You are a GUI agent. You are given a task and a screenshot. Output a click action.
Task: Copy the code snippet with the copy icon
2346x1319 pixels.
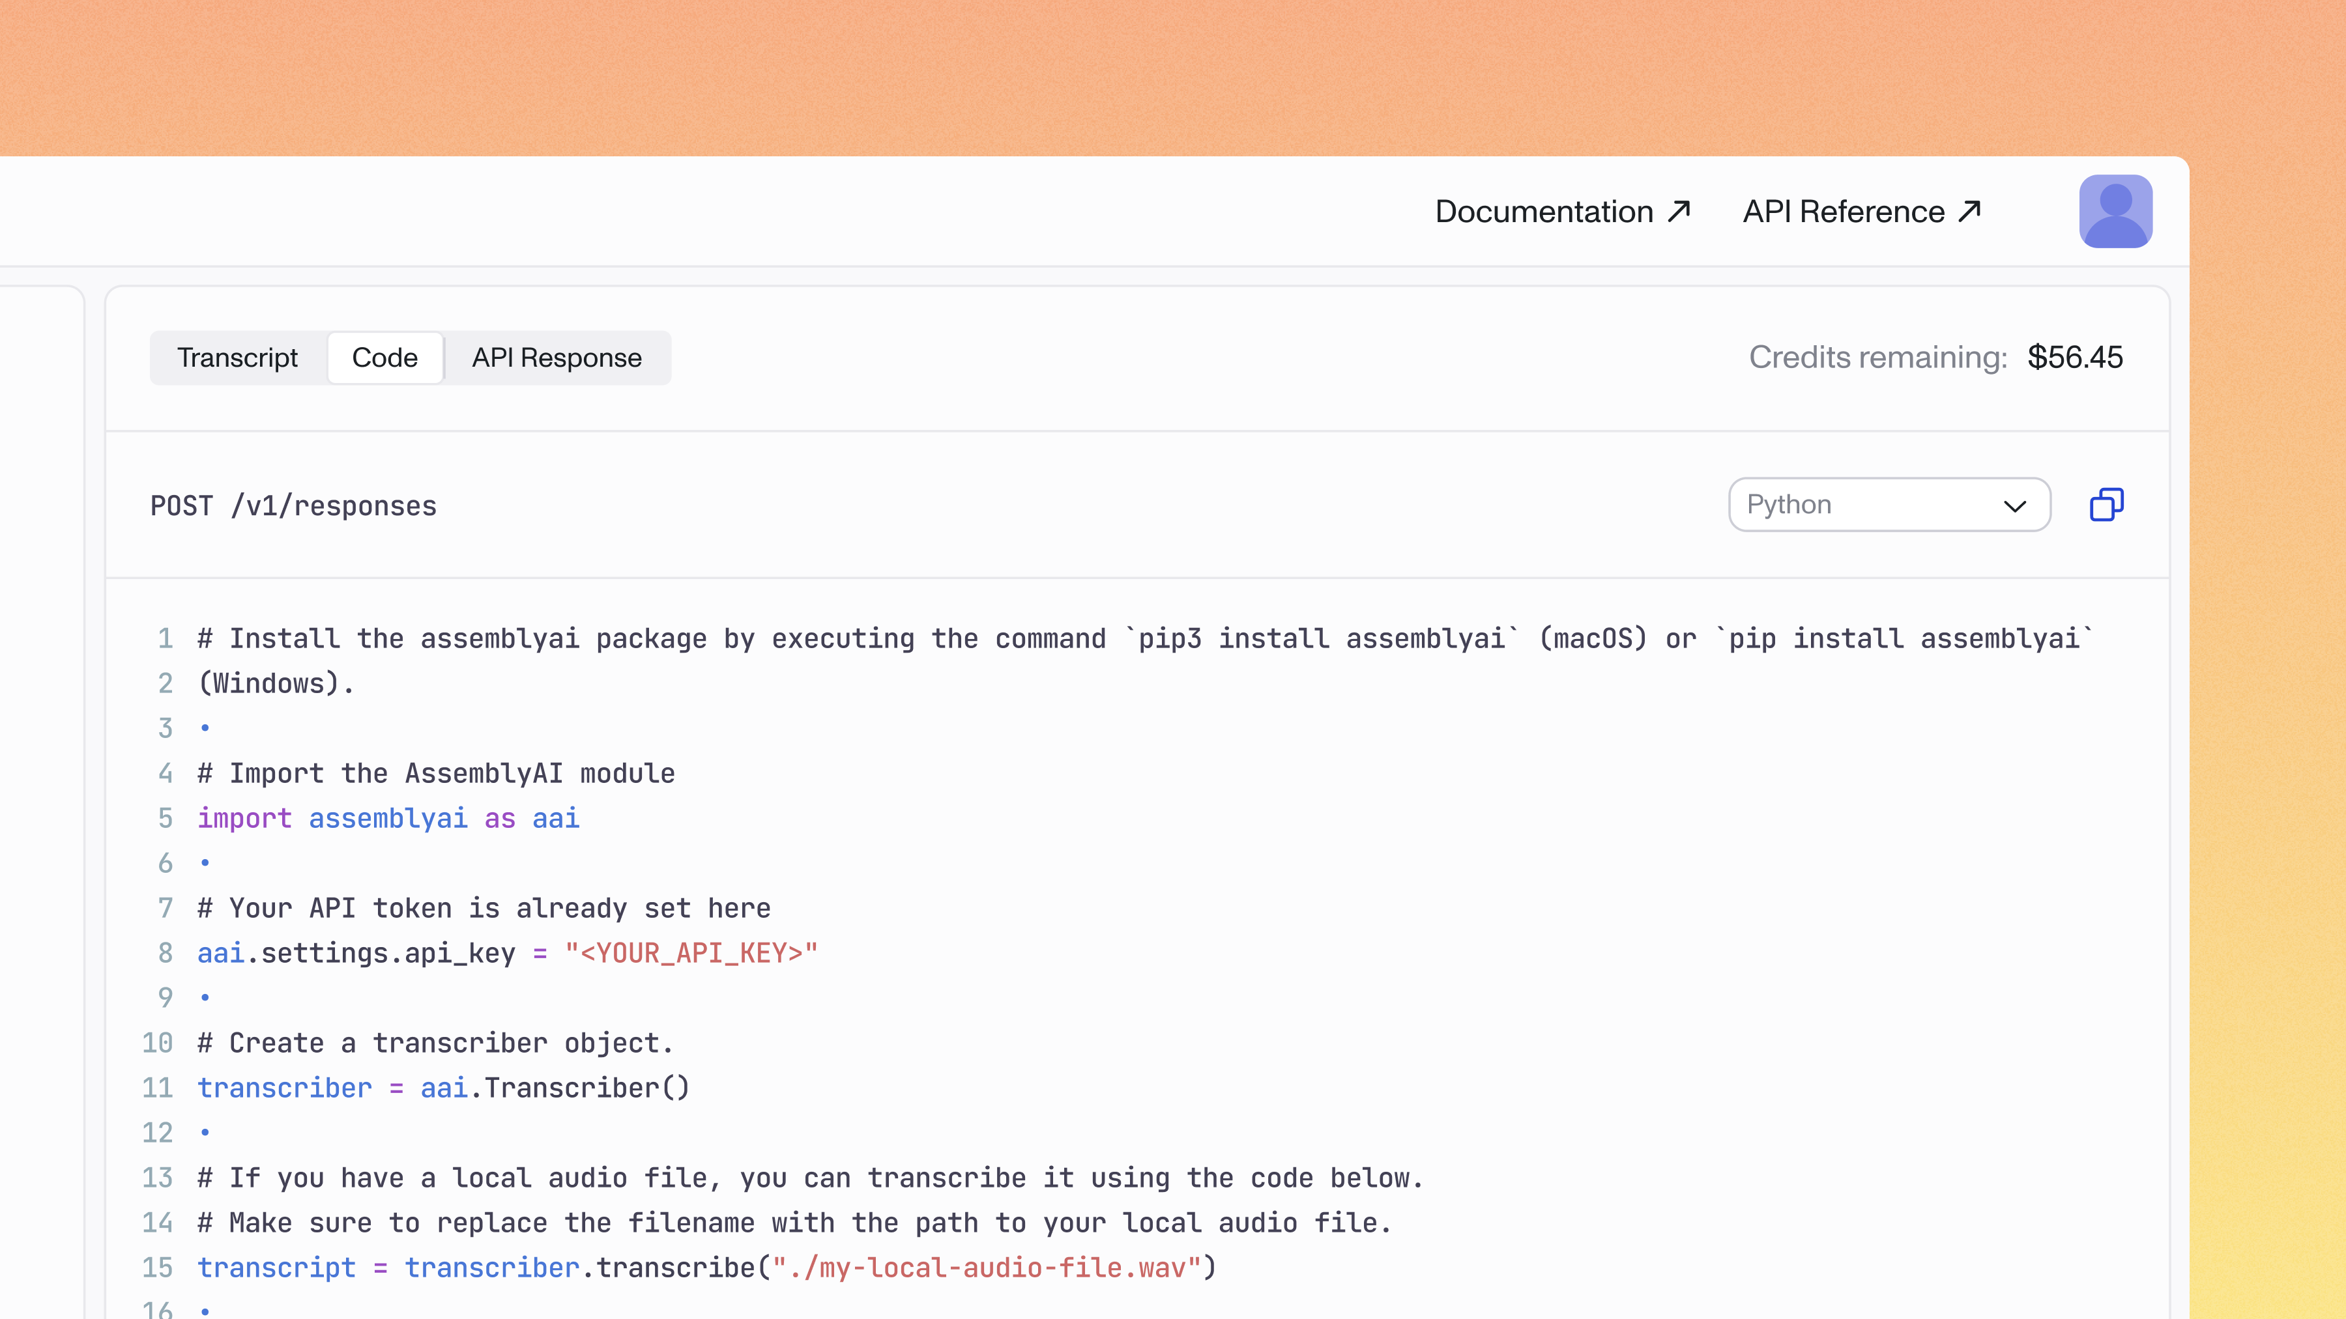pyautogui.click(x=2106, y=504)
